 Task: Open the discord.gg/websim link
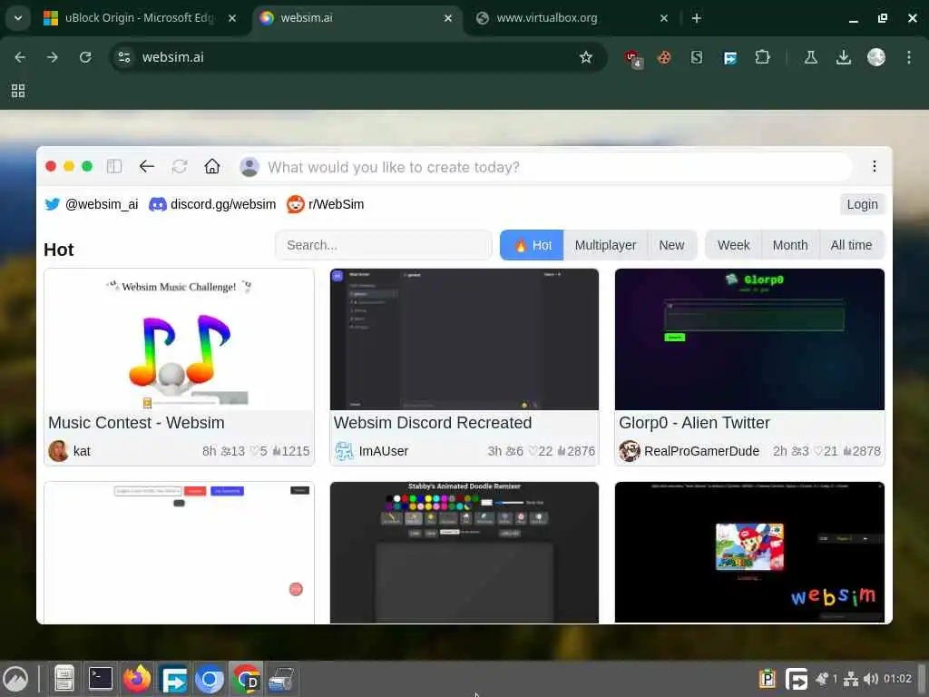pyautogui.click(x=212, y=204)
